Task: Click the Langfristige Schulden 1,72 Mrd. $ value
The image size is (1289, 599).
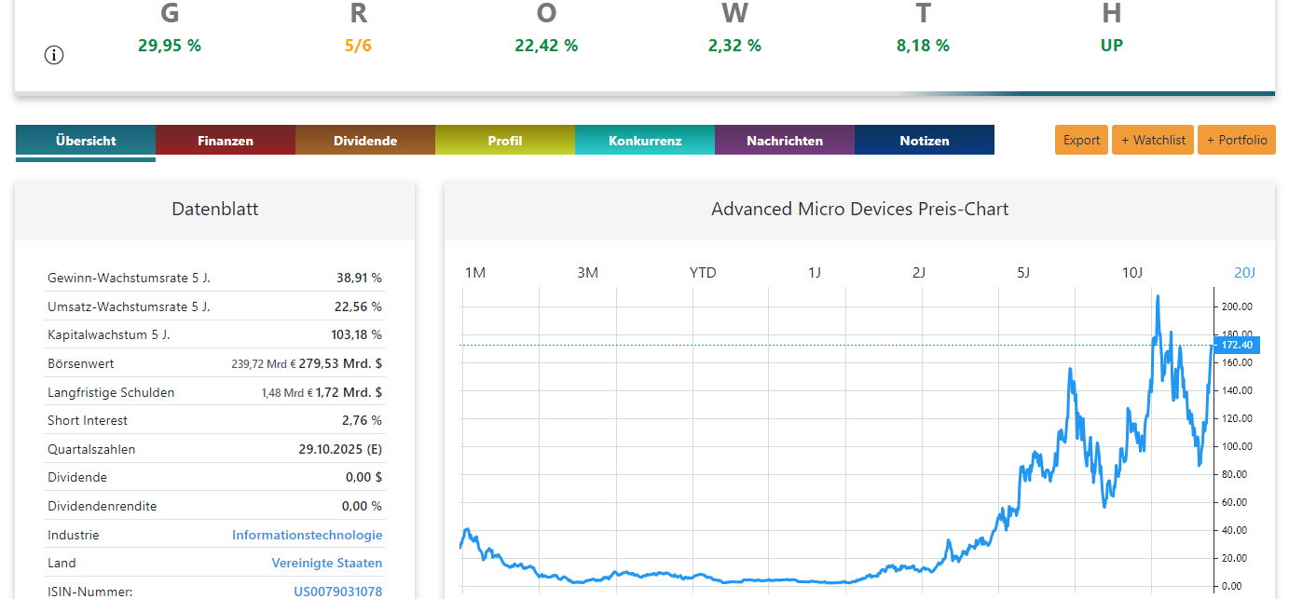Action: click(349, 392)
